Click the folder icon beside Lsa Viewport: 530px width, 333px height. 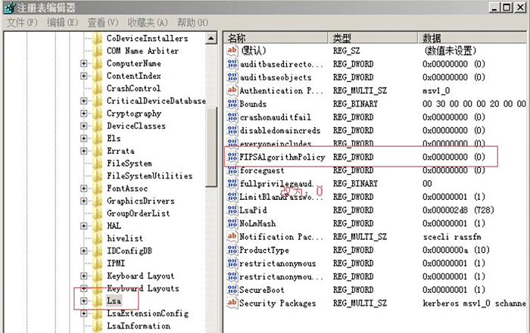coord(98,301)
